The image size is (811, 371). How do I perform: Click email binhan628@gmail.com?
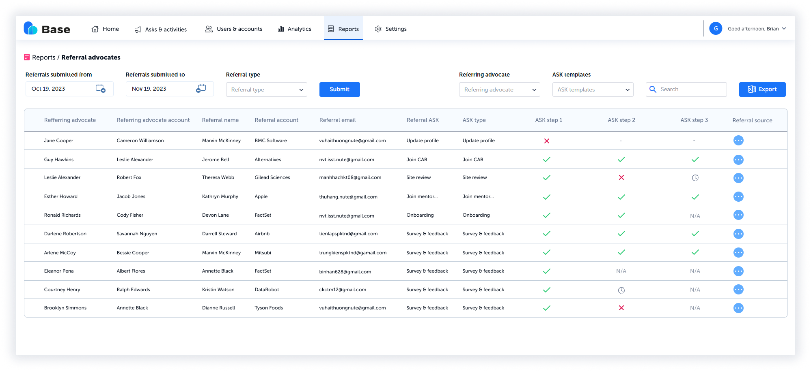pos(345,272)
